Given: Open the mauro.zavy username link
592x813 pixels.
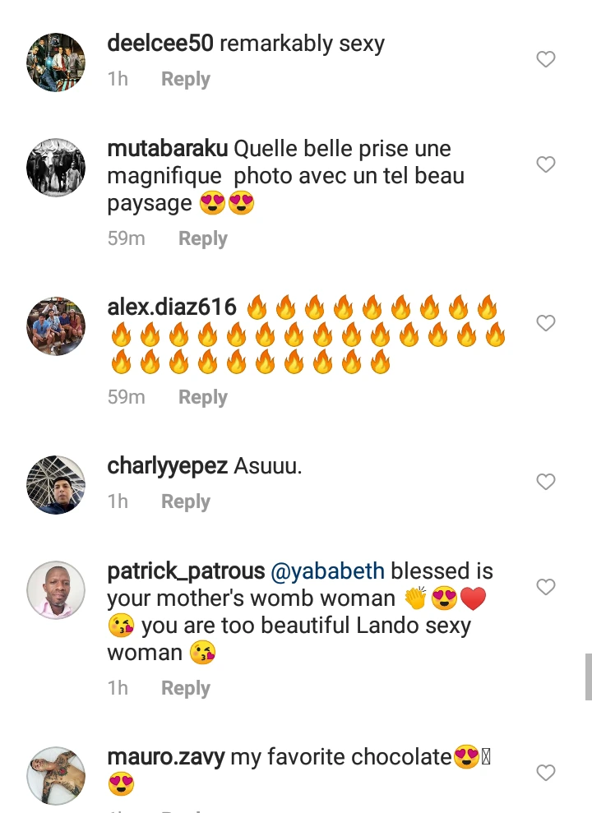Looking at the screenshot, I should [165, 757].
